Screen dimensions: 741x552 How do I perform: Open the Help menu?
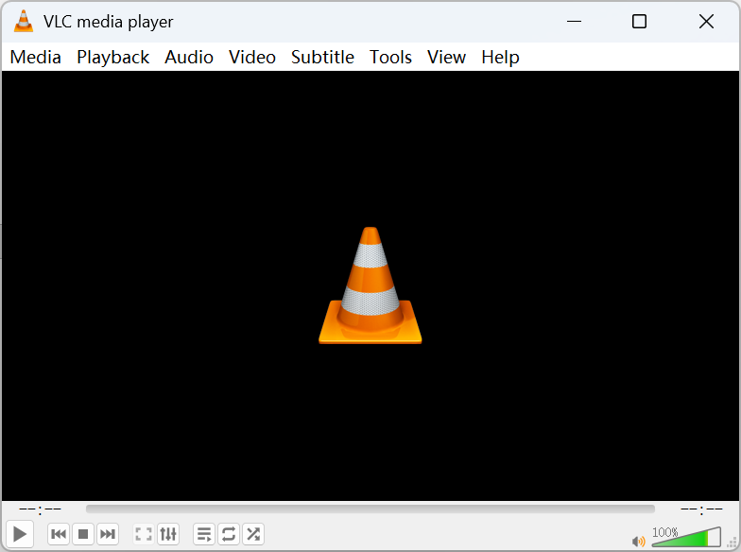coord(501,57)
